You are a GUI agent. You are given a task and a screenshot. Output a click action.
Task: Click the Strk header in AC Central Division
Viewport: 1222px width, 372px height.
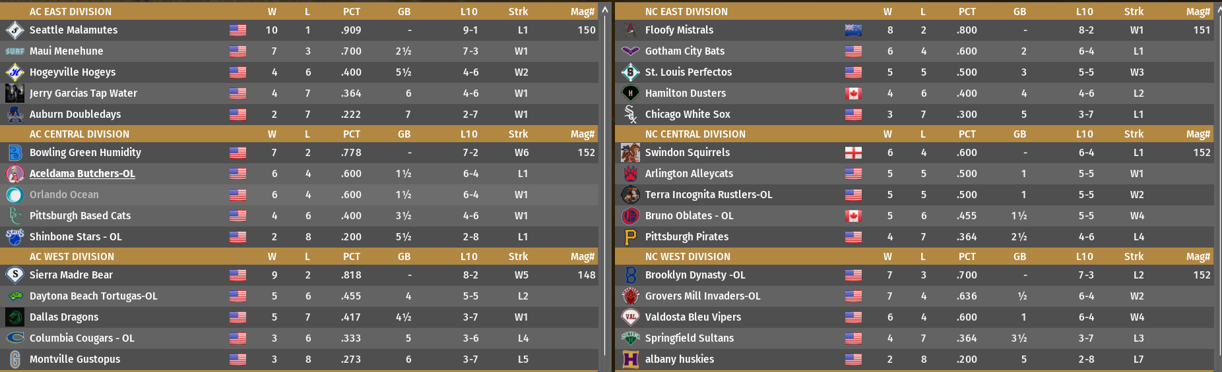point(518,134)
